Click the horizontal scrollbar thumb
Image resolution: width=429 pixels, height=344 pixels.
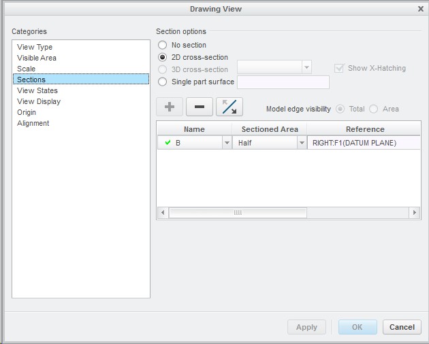[x=238, y=212]
